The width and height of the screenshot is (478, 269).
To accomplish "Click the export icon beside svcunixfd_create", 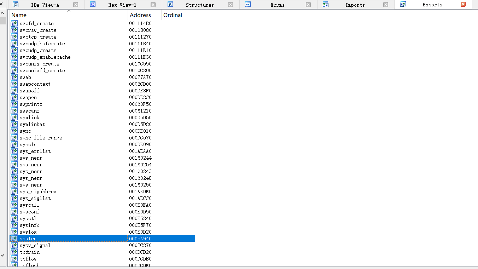I will tap(14, 70).
